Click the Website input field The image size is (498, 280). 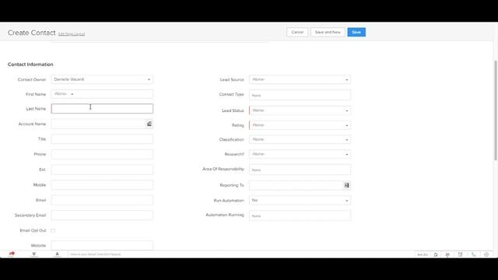102,246
